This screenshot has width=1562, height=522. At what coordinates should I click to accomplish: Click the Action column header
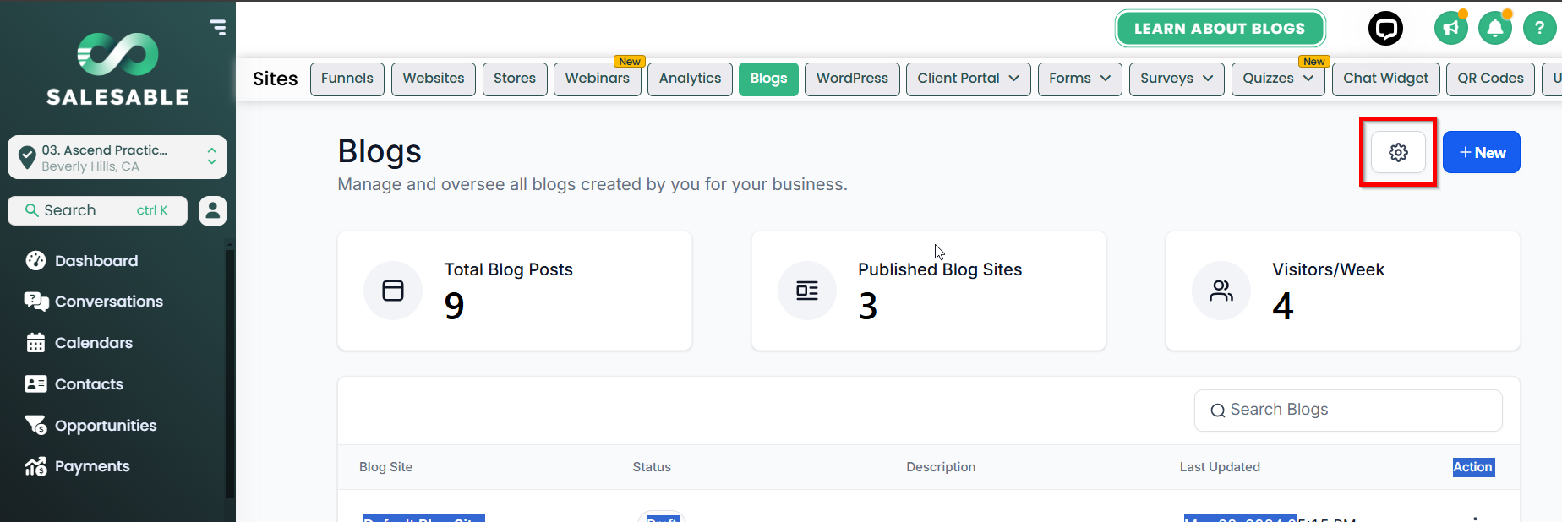tap(1473, 467)
